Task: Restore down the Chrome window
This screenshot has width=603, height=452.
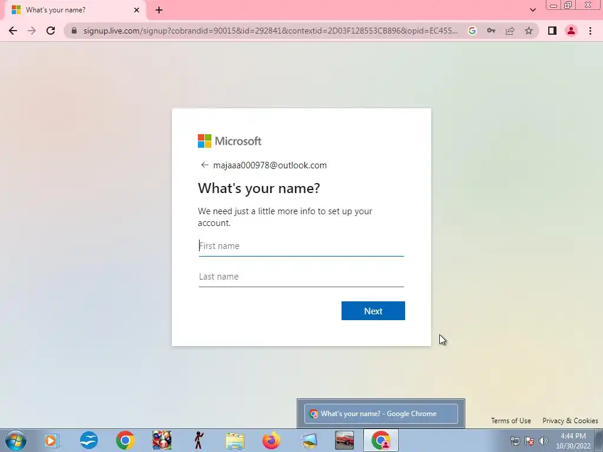Action: [x=568, y=5]
